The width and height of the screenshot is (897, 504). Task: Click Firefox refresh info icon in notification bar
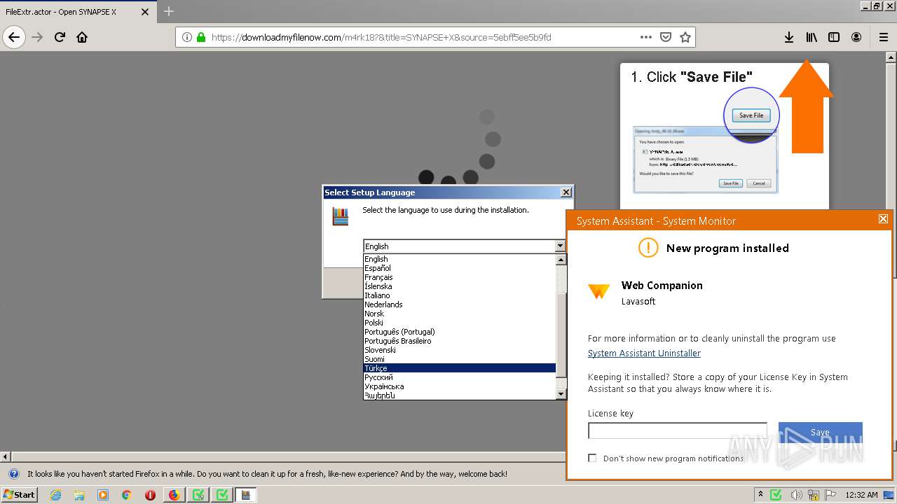coord(13,474)
